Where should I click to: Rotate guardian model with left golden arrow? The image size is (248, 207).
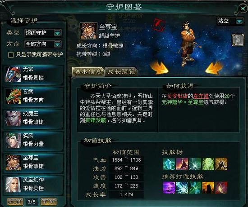(x=159, y=68)
